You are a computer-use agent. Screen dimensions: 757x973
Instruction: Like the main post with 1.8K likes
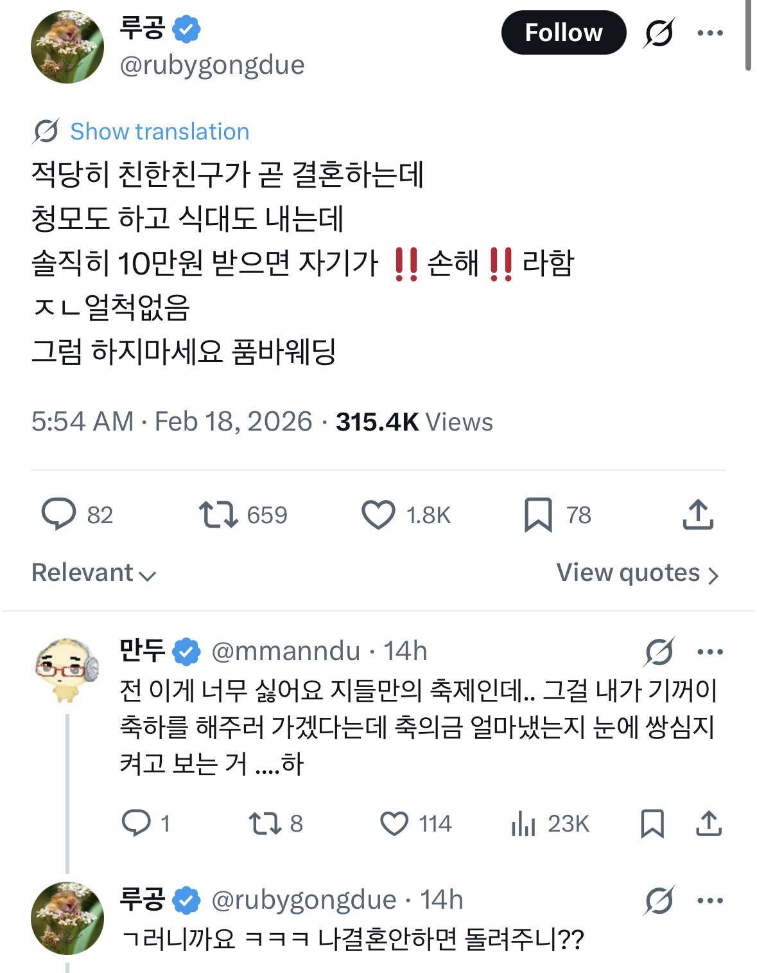pyautogui.click(x=378, y=515)
